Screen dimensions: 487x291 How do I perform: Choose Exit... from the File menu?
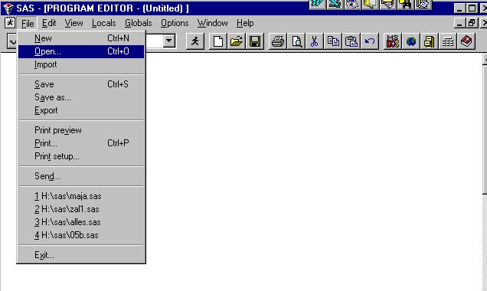click(81, 255)
